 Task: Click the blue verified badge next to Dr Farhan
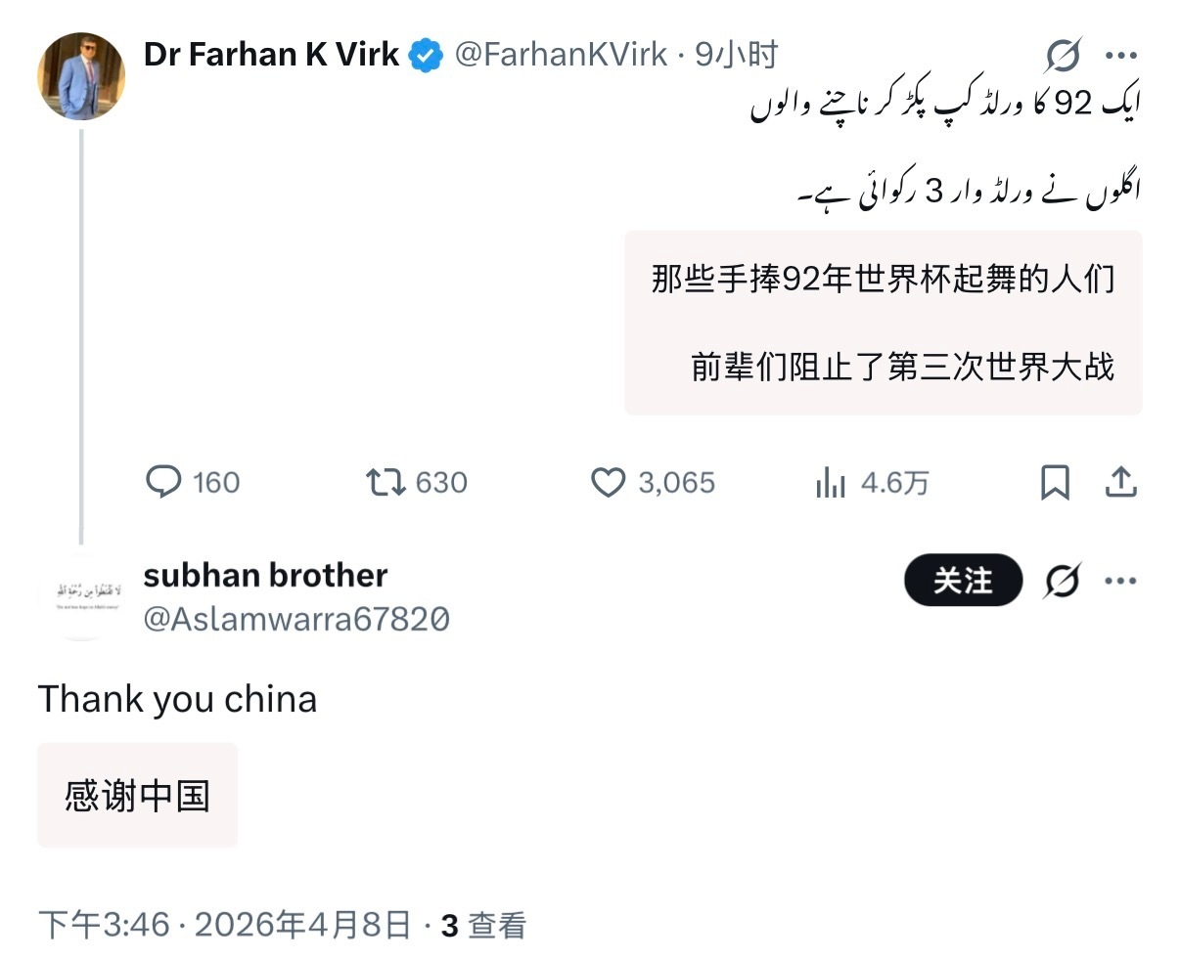click(x=424, y=55)
